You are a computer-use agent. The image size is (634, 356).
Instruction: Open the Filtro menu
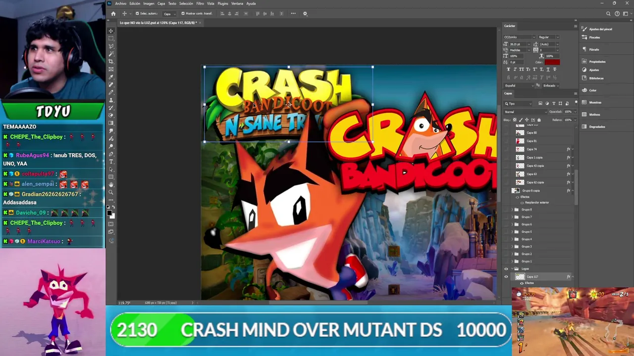pyautogui.click(x=200, y=3)
